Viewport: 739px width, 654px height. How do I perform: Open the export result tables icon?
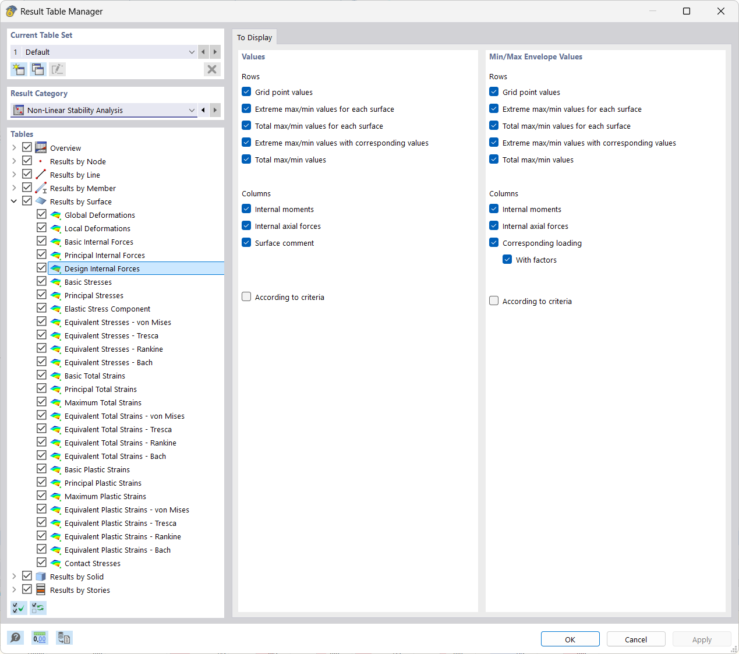coord(64,638)
